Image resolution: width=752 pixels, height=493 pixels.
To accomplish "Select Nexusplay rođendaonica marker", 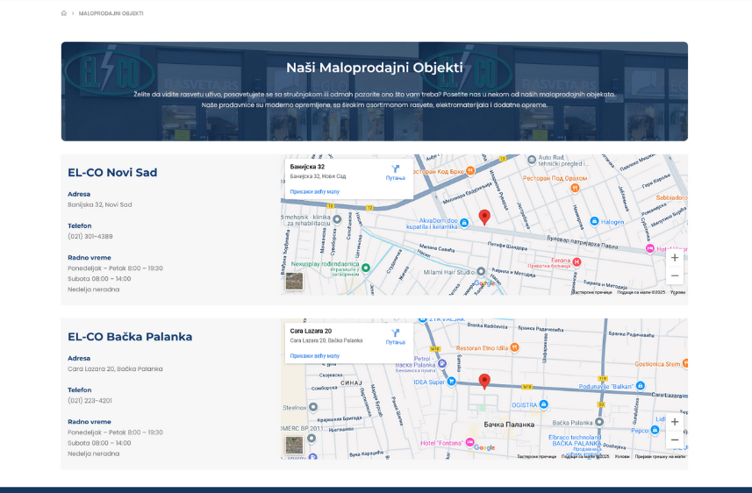I will (x=365, y=268).
